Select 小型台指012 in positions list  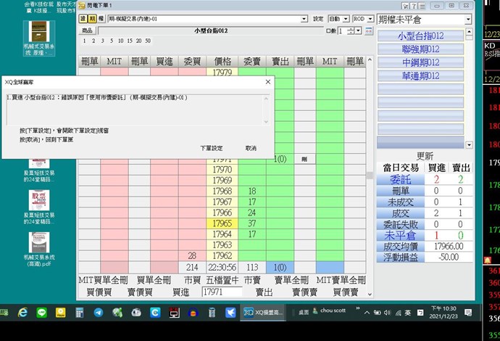[420, 36]
